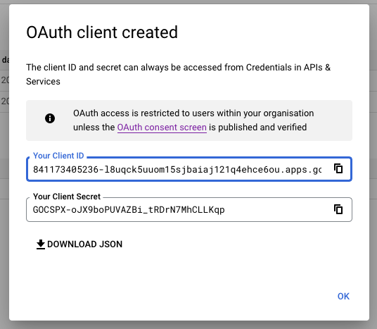Click the text about accessing Credentials in APIs & Services
Image resolution: width=377 pixels, height=329 pixels.
pos(178,74)
